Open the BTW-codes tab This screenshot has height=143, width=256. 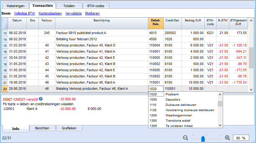click(96, 6)
